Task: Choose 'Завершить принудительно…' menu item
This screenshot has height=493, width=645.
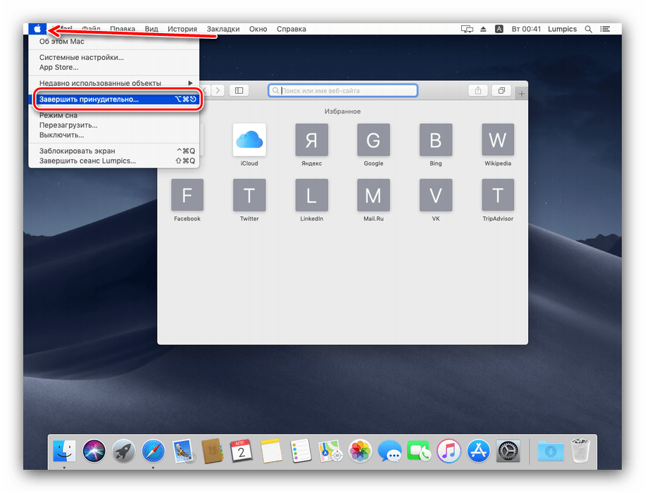Action: point(114,99)
